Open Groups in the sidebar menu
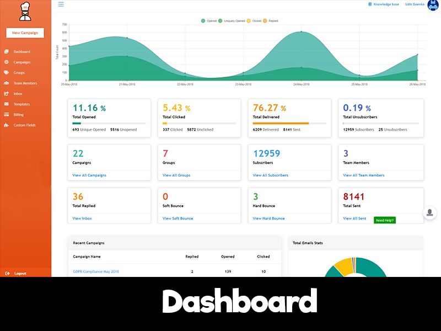The image size is (441, 331). (19, 73)
